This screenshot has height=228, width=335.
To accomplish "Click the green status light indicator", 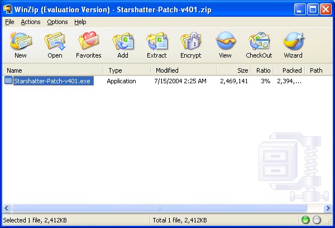I will 305,220.
